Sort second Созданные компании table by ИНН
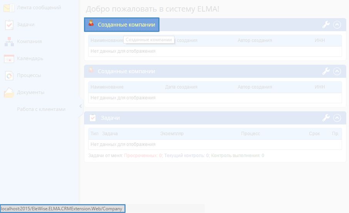 pos(320,87)
